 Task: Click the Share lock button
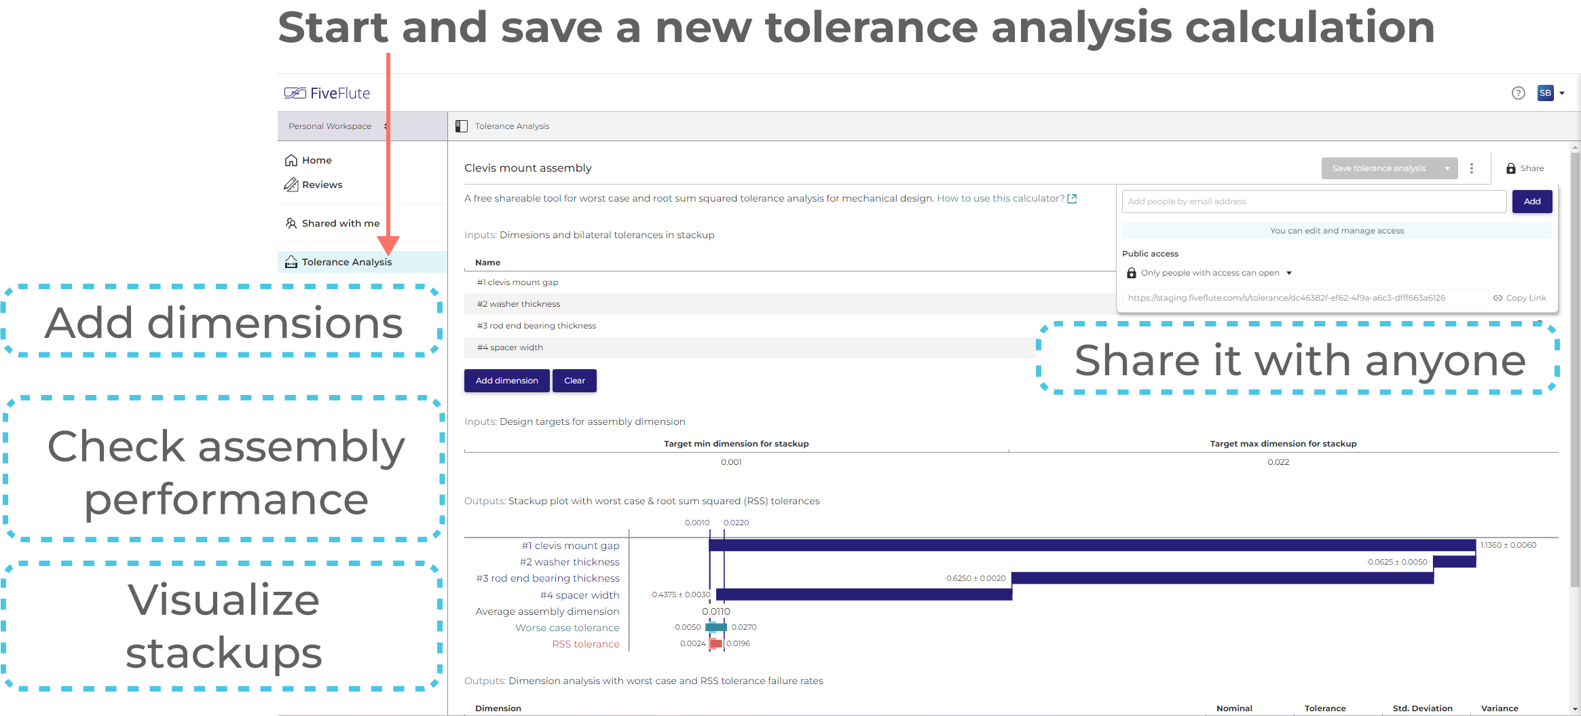[x=1525, y=168]
